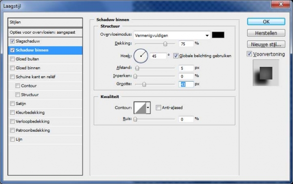Viewport: 293px width, 184px height.
Task: Toggle Globale belichting gebruiken checkbox
Action: pyautogui.click(x=176, y=56)
